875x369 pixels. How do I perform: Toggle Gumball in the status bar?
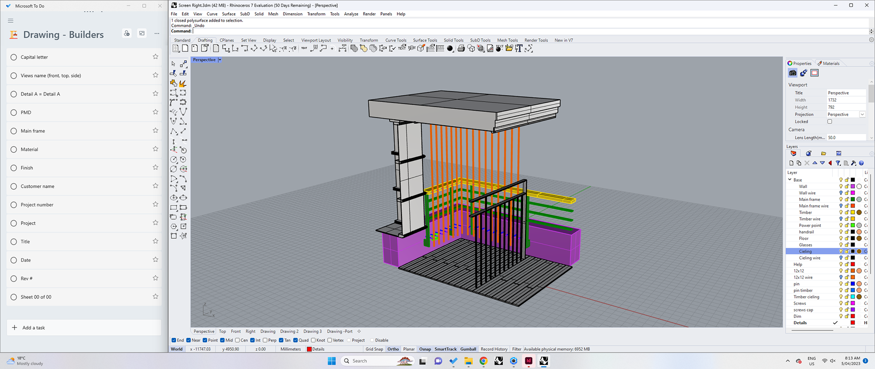(468, 349)
